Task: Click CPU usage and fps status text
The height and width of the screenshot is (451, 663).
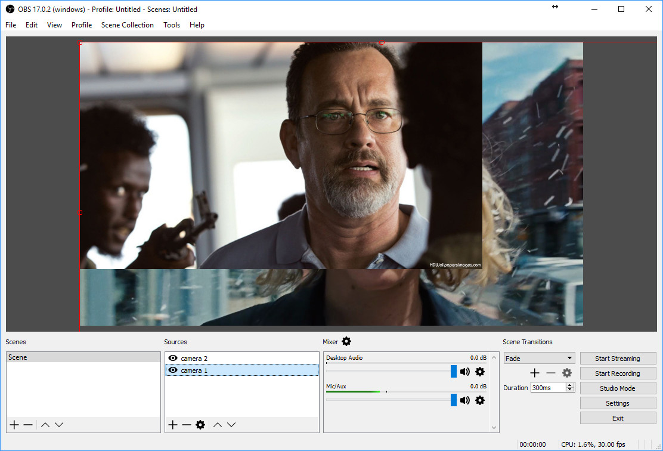Action: pyautogui.click(x=593, y=444)
